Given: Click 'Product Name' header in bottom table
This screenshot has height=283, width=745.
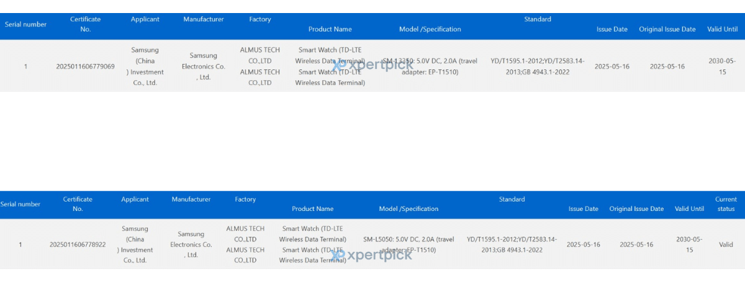Looking at the screenshot, I should [312, 209].
